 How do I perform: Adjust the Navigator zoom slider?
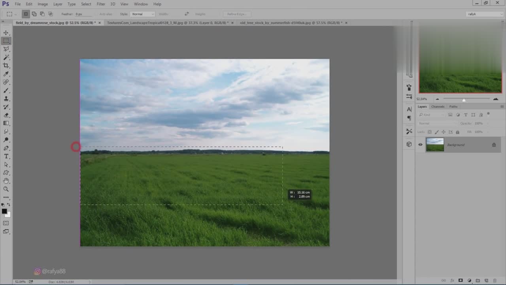point(464,99)
